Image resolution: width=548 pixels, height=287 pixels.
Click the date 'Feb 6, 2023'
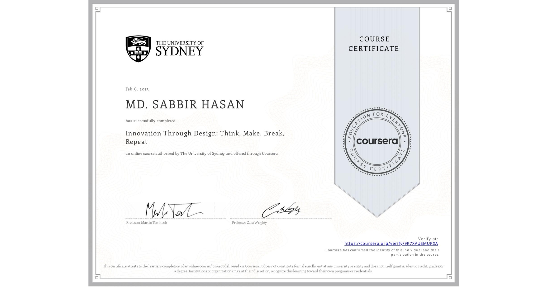(137, 89)
